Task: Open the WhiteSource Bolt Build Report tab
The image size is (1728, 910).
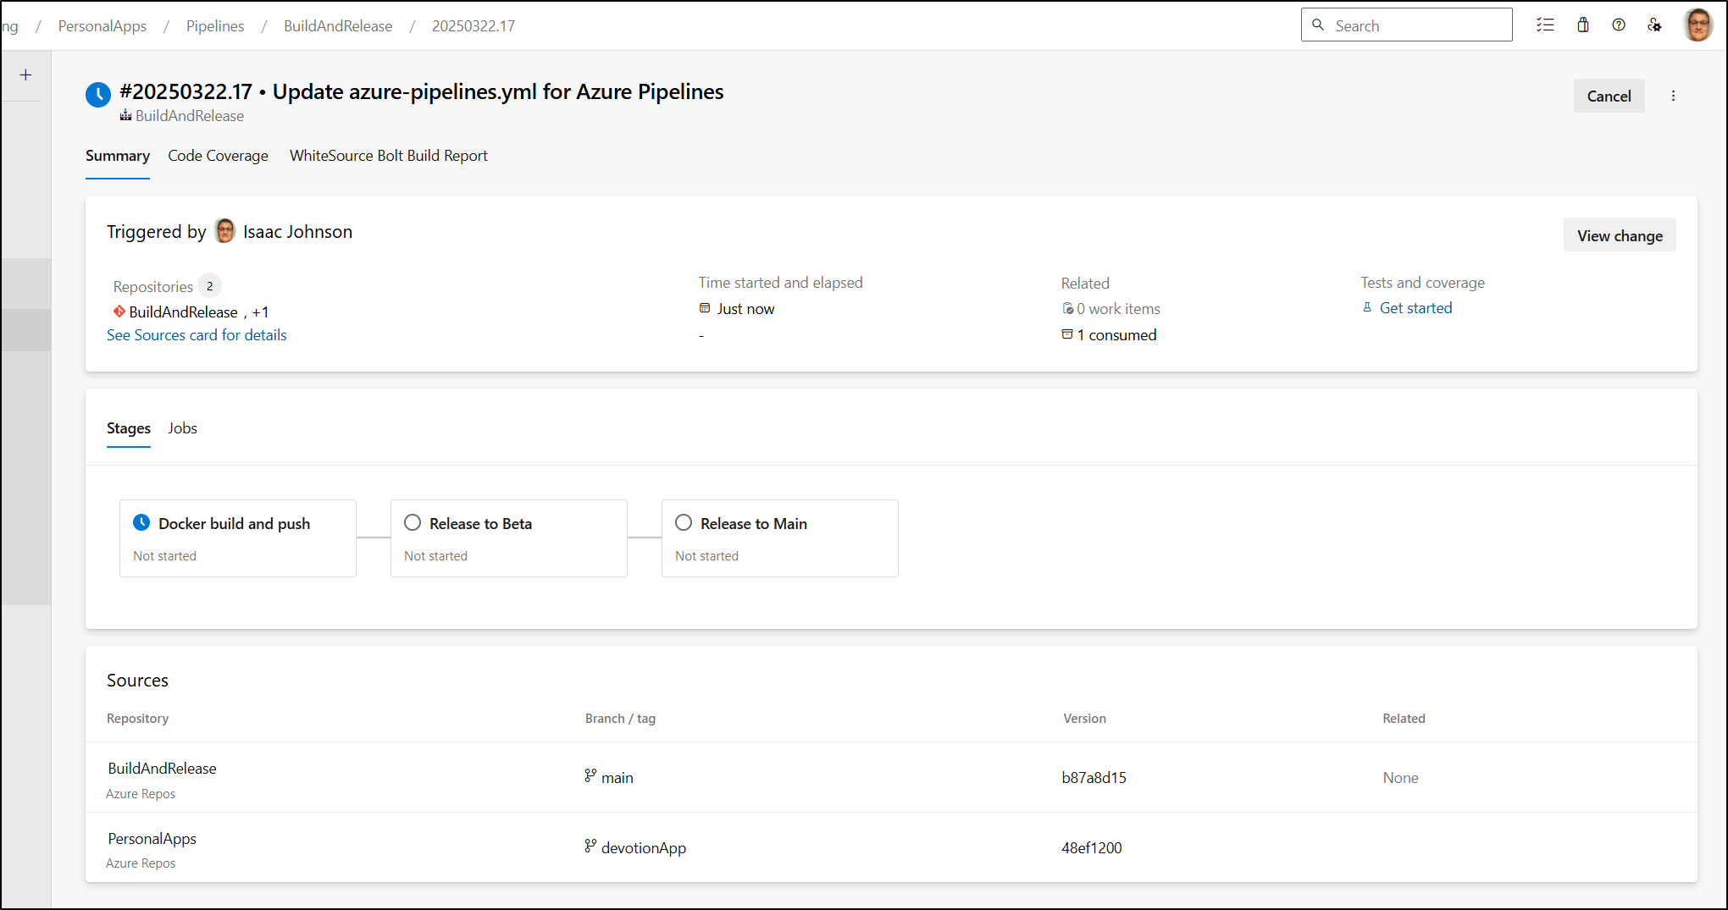Action: click(x=389, y=156)
